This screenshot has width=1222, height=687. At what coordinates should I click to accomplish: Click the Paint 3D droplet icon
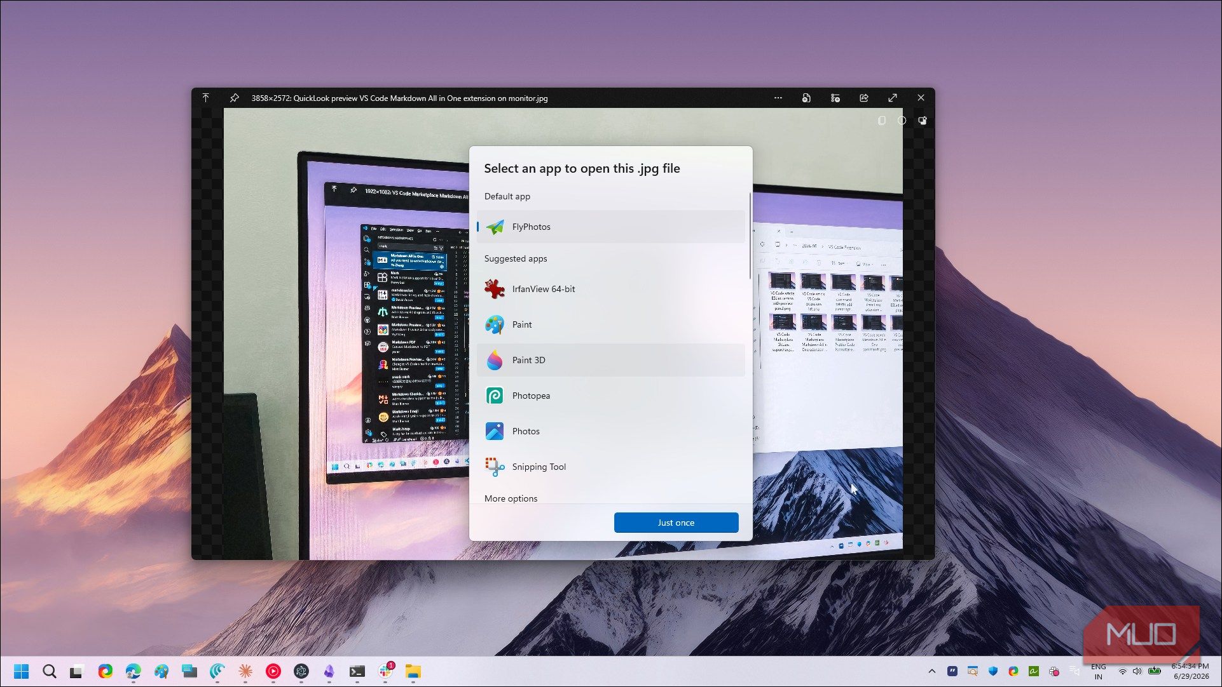click(x=495, y=360)
